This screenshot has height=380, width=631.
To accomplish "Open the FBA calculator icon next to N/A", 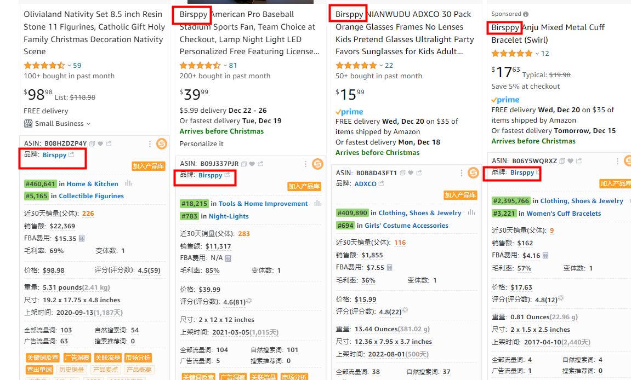I will [x=228, y=258].
